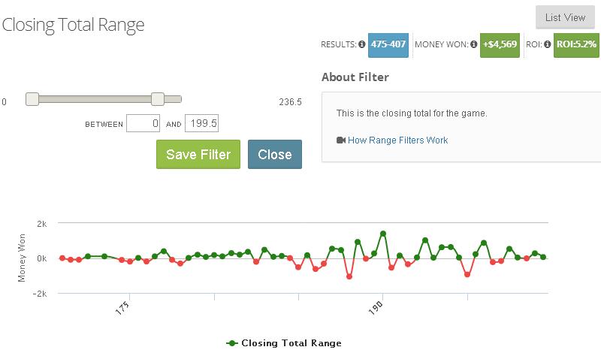Viewport: 601px width, 356px height.
Task: Click the ROI:5.2% green badge
Action: (576, 45)
